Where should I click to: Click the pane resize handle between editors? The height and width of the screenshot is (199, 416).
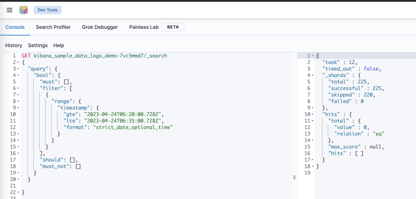pos(294,177)
